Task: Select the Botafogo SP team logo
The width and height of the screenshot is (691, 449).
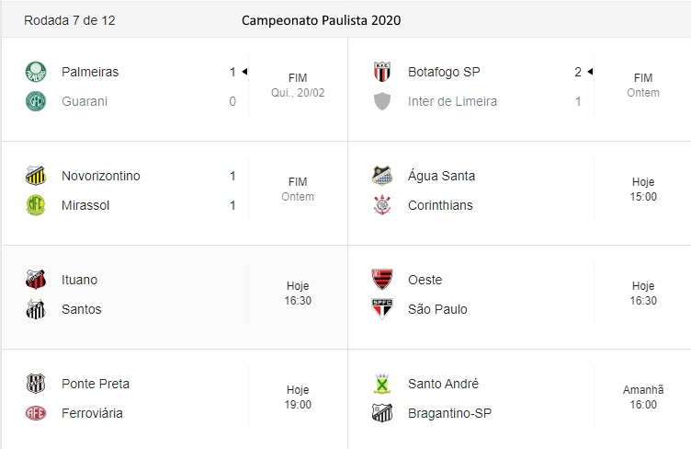Action: tap(382, 73)
